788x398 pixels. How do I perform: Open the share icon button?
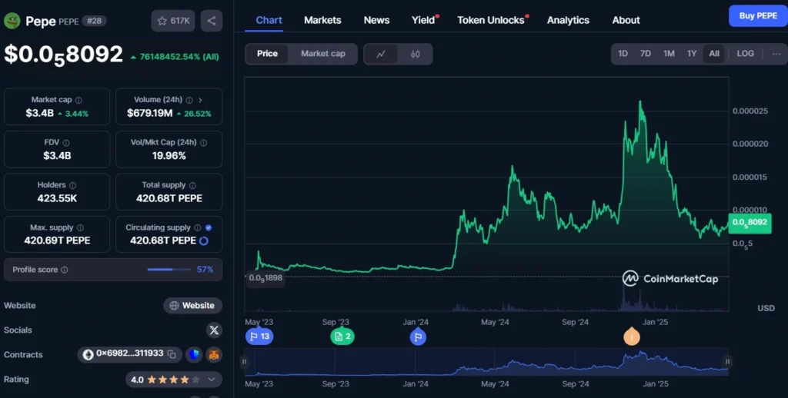coord(212,21)
